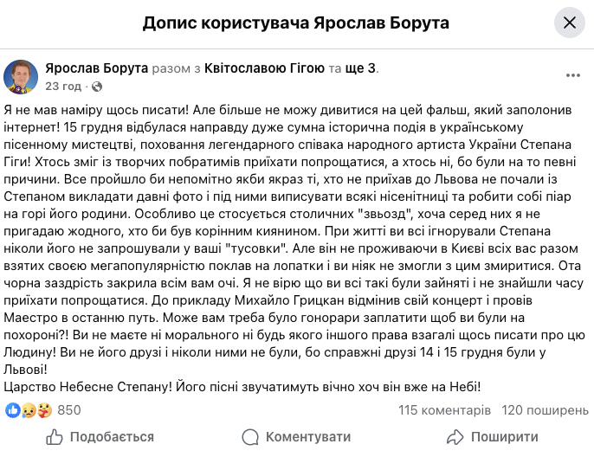This screenshot has height=457, width=594.
Task: Click the thumbs-up icon beside Подобається
Action: click(54, 437)
